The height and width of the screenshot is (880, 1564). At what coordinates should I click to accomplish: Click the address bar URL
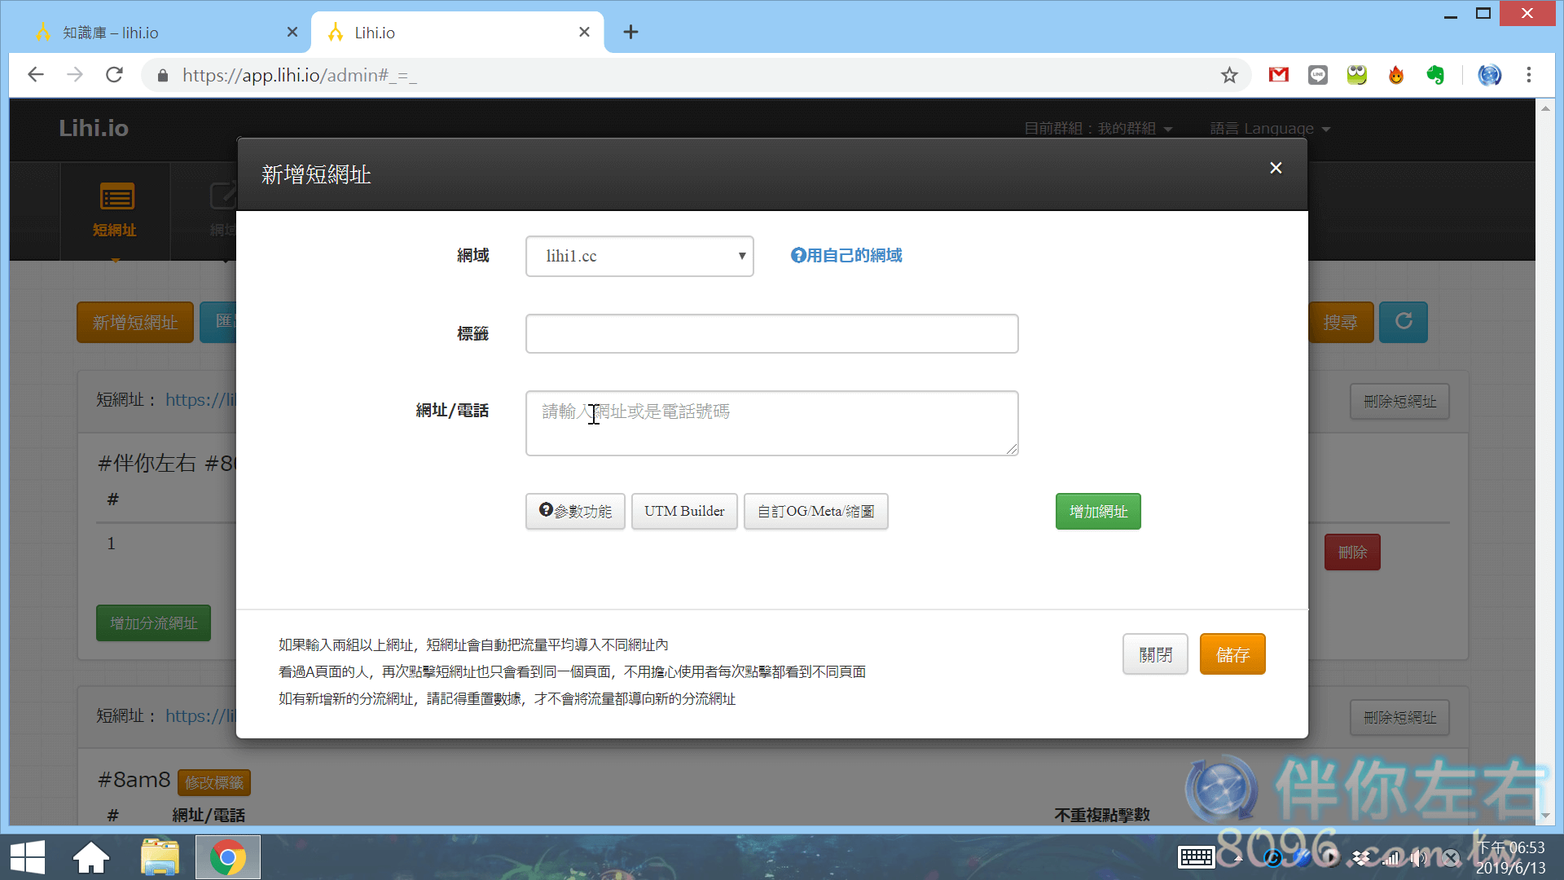click(x=300, y=75)
